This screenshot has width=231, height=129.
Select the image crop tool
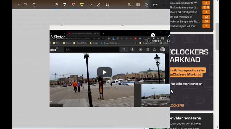[x=108, y=5]
